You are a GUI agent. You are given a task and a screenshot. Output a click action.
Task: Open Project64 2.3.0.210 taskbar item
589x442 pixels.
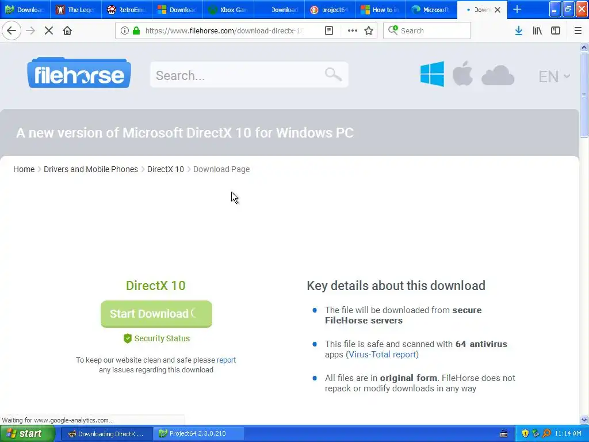tap(199, 434)
